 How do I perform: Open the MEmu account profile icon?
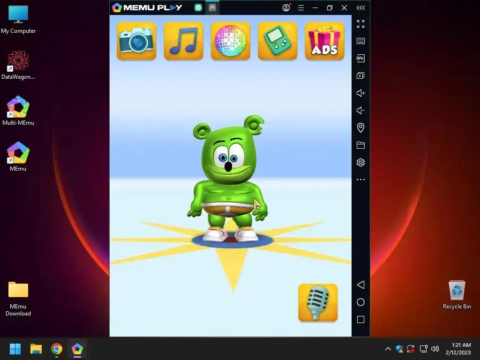click(286, 7)
